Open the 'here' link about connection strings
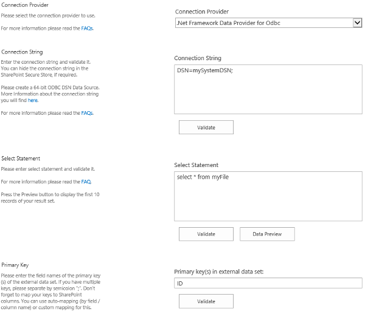Viewport: 365px width, 311px height. [33, 100]
